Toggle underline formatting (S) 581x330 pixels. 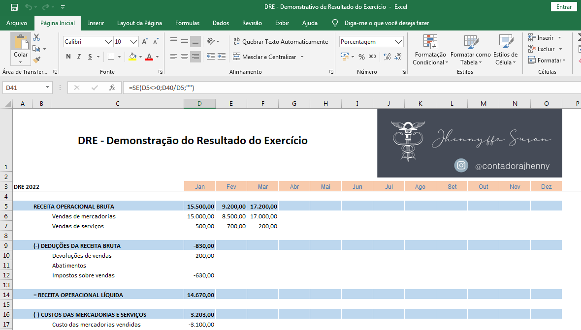click(x=89, y=57)
